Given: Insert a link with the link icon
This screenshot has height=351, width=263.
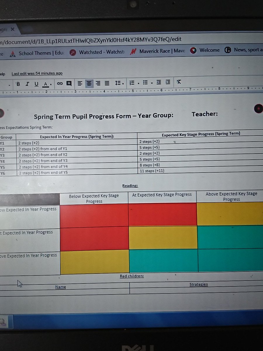Looking at the screenshot, I should click(60, 84).
